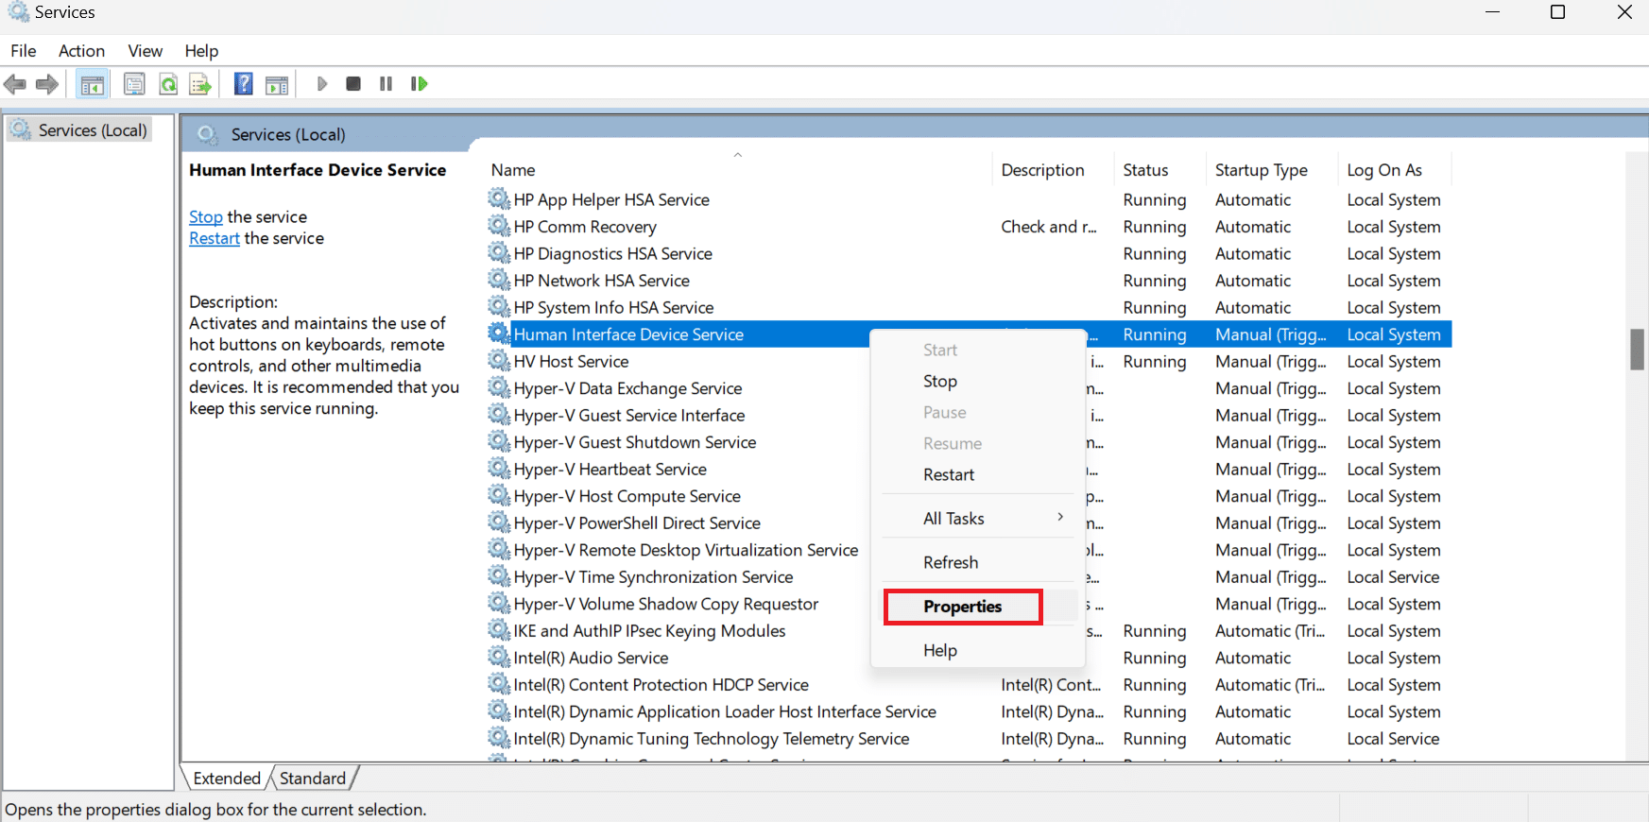Click the Pause Service toolbar icon
Image resolution: width=1649 pixels, height=822 pixels.
386,84
